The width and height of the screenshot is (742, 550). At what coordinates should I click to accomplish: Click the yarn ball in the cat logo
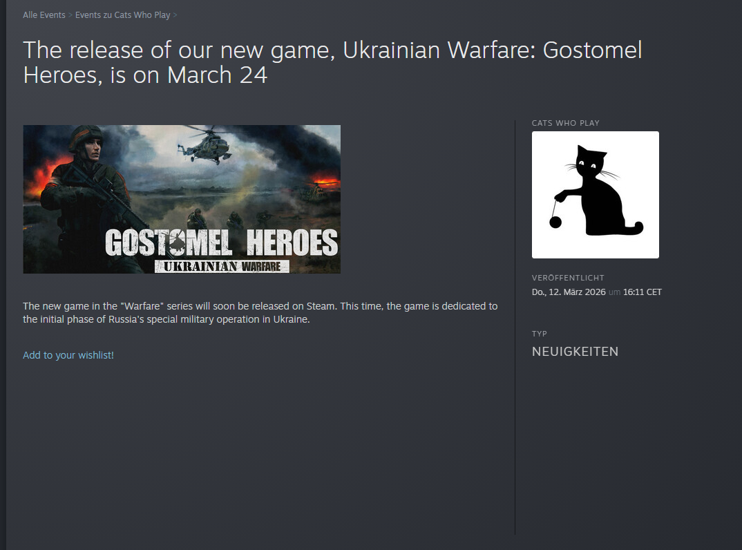click(555, 222)
